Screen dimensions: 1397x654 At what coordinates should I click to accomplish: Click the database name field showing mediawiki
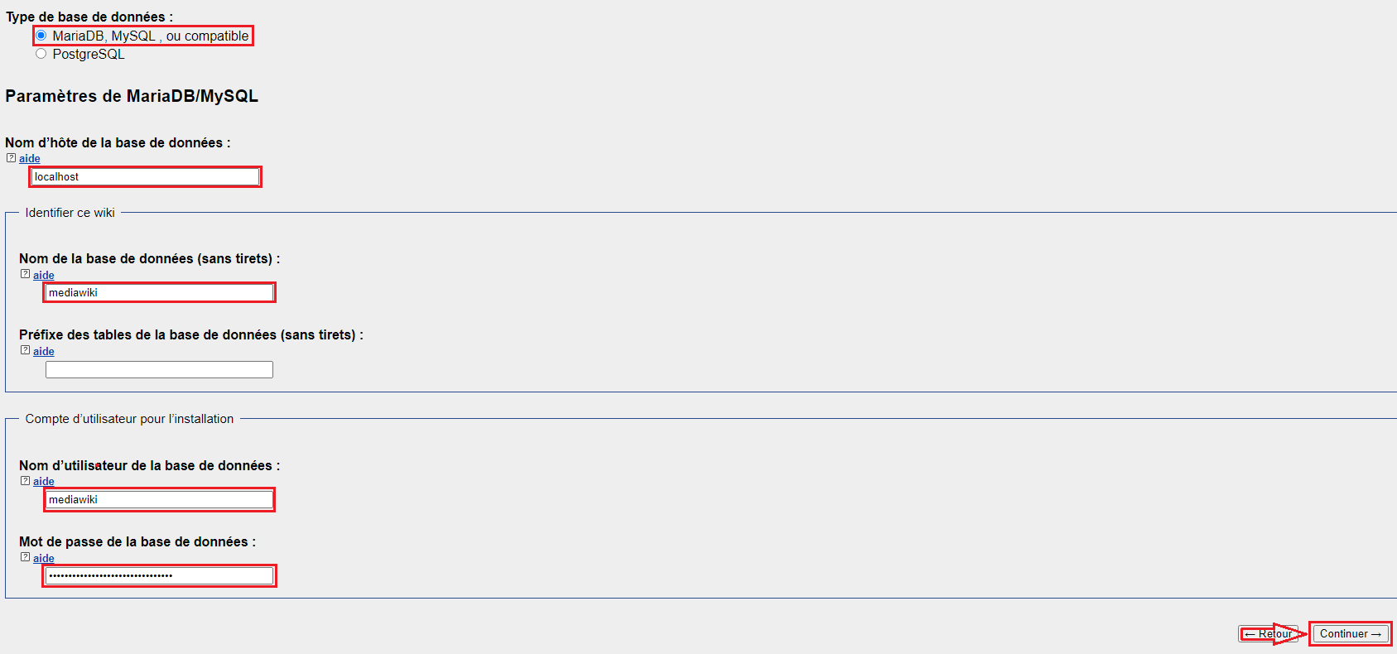pos(159,292)
